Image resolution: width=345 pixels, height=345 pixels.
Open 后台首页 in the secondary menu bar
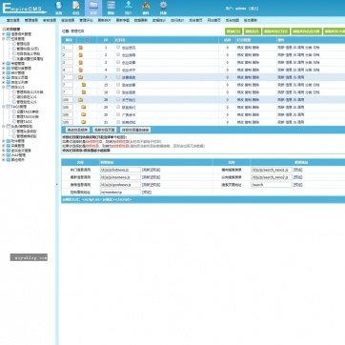coord(195,20)
